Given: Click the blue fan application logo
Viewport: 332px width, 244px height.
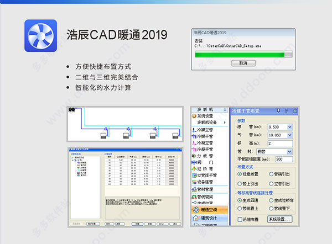Looking at the screenshot, I should [40, 36].
